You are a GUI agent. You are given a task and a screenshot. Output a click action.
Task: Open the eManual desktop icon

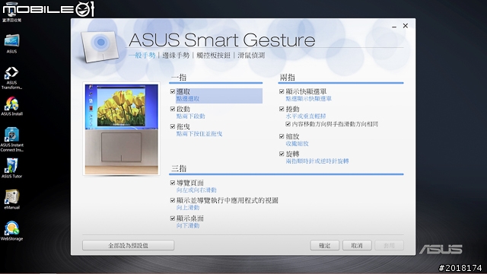click(x=11, y=199)
